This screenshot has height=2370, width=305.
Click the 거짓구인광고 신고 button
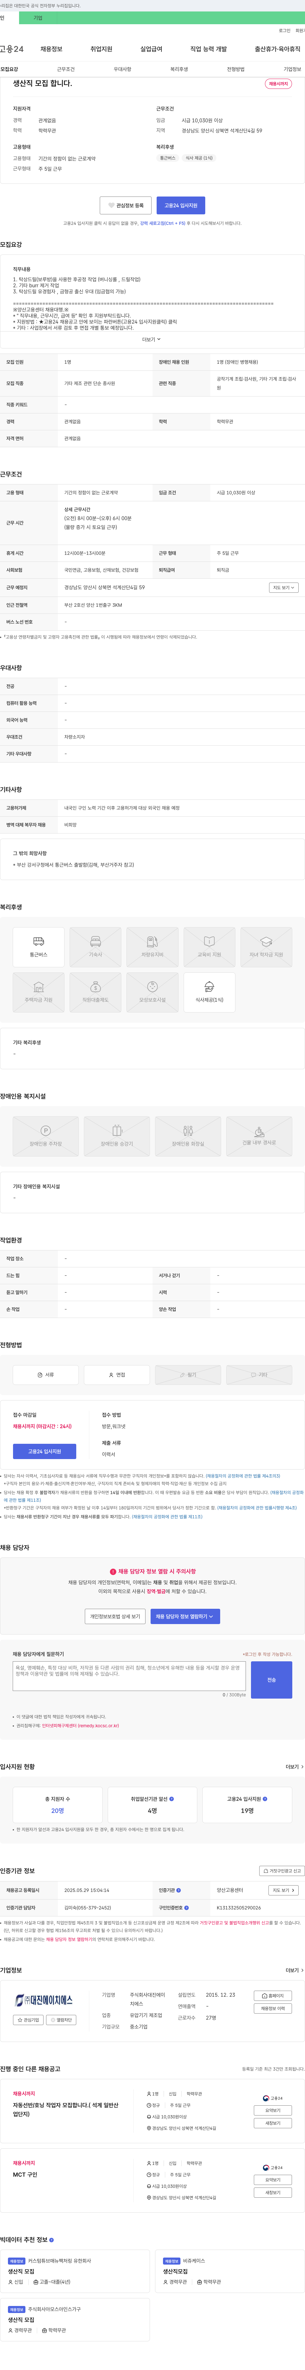282,1870
